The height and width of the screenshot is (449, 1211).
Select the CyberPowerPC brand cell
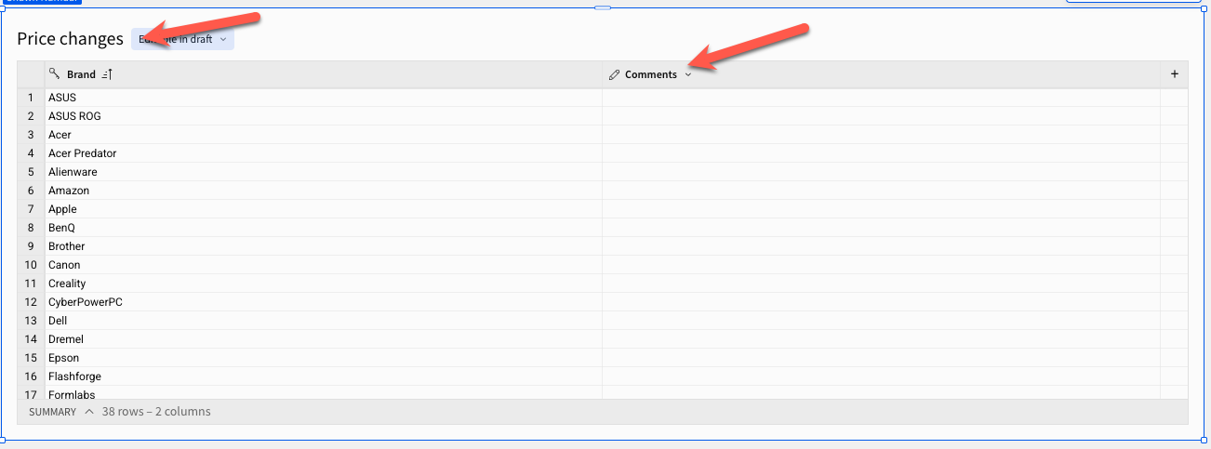click(x=324, y=302)
